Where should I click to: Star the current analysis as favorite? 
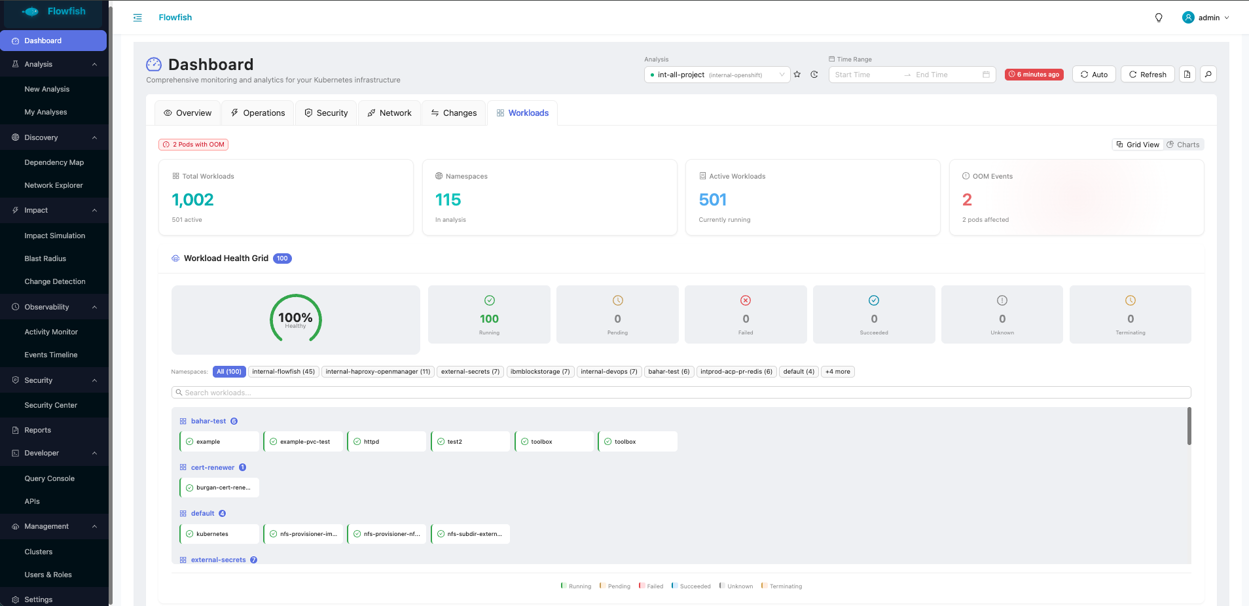[x=797, y=75]
